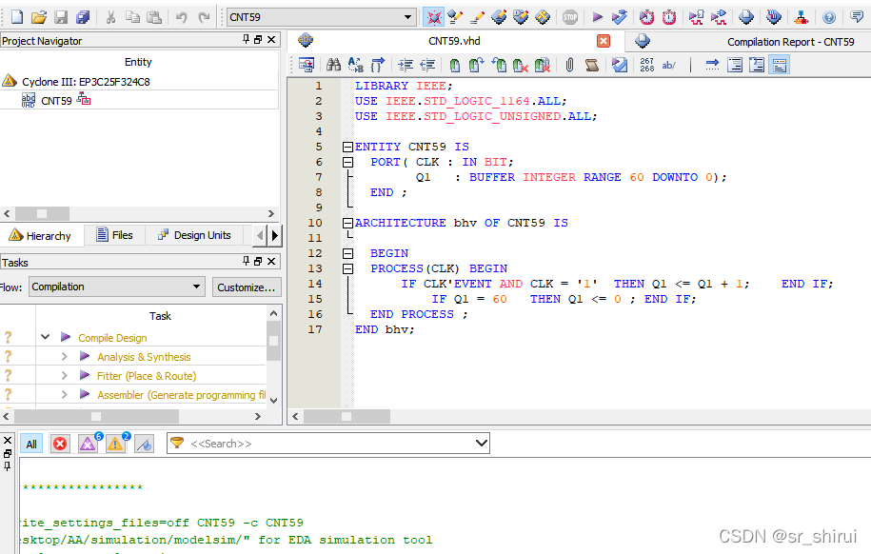Toggle critical warning messages filter
Viewport: 871px width, 554px height.
[88, 444]
